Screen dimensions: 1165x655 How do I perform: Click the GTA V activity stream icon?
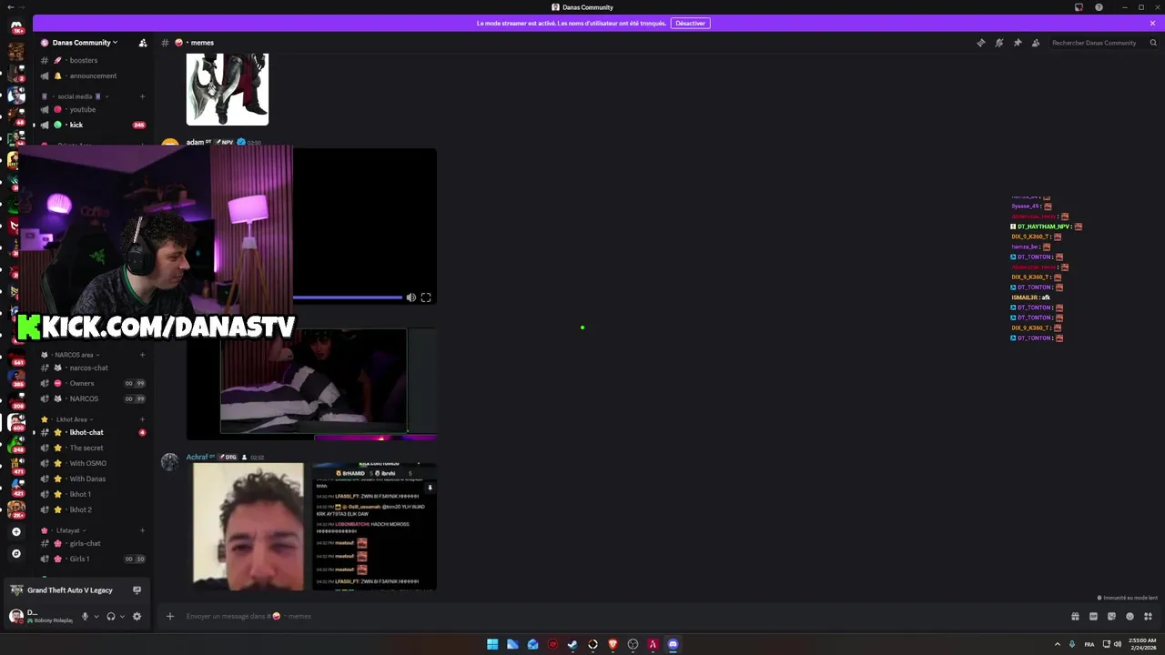click(137, 589)
